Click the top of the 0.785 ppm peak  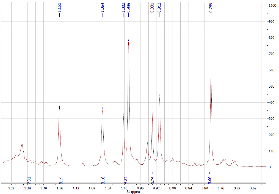211,76
